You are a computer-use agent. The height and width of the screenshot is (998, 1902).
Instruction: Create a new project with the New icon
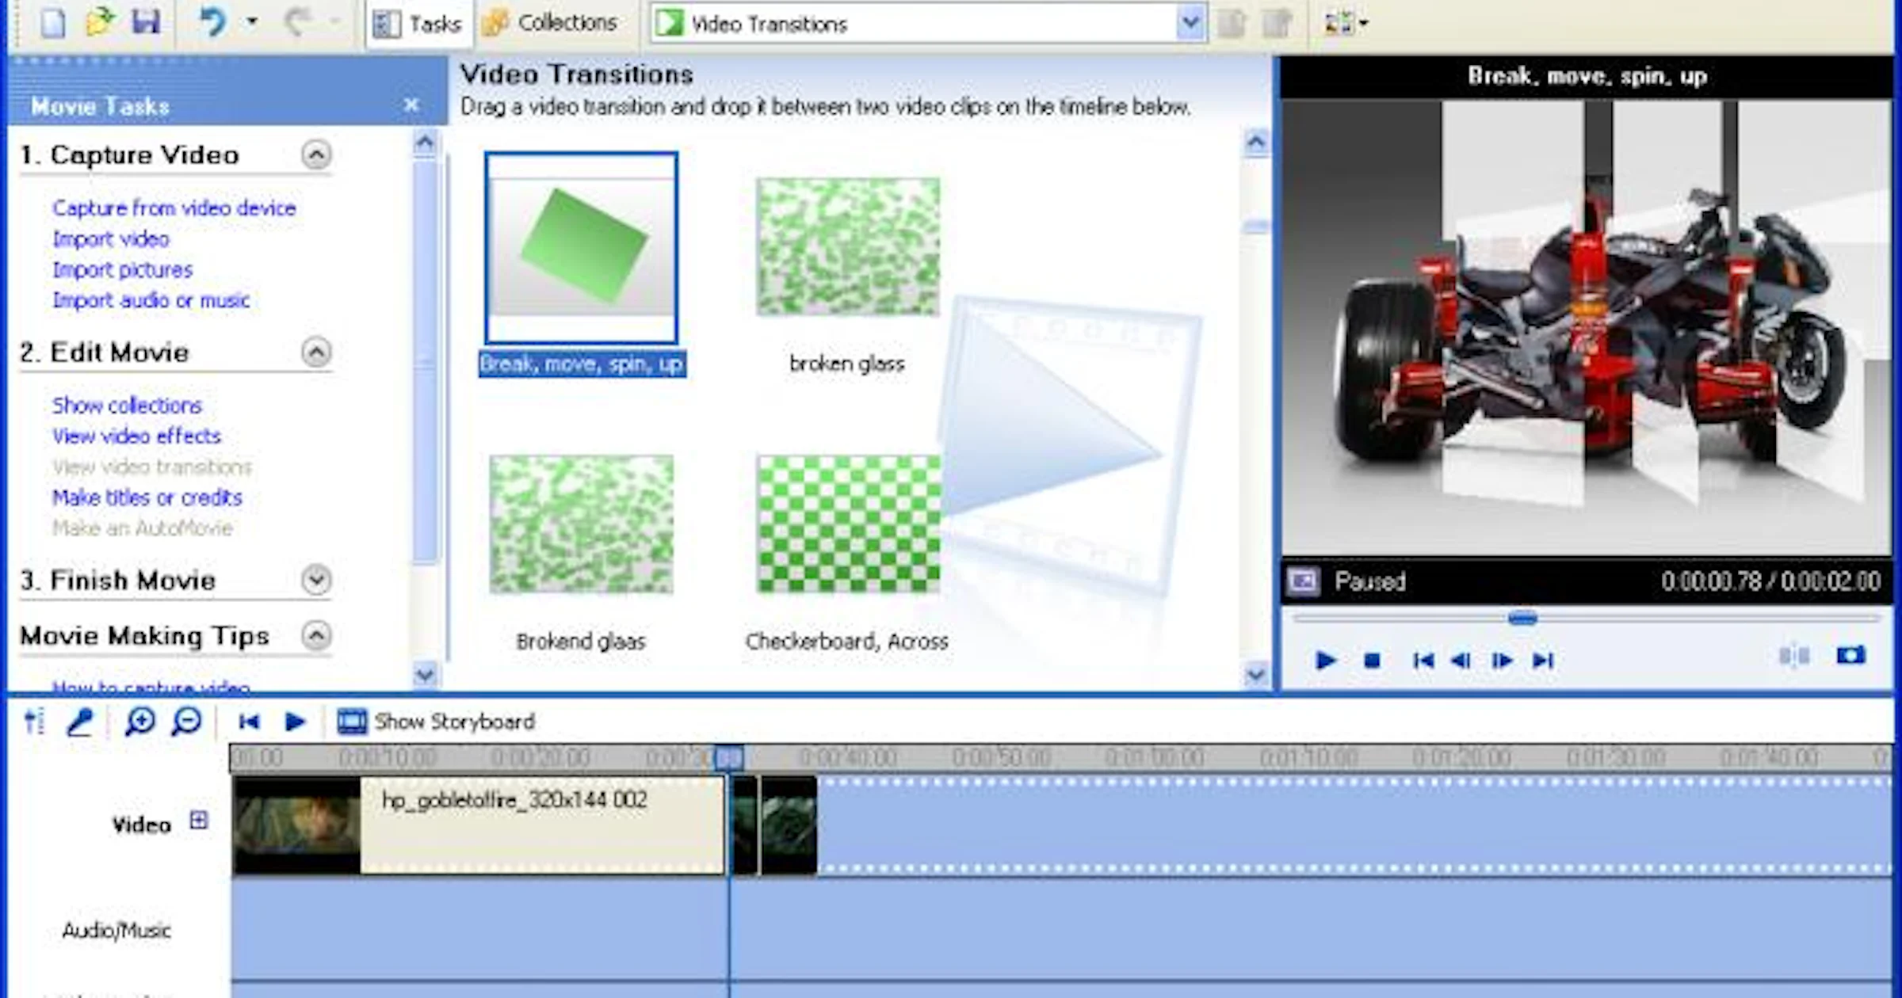click(52, 22)
